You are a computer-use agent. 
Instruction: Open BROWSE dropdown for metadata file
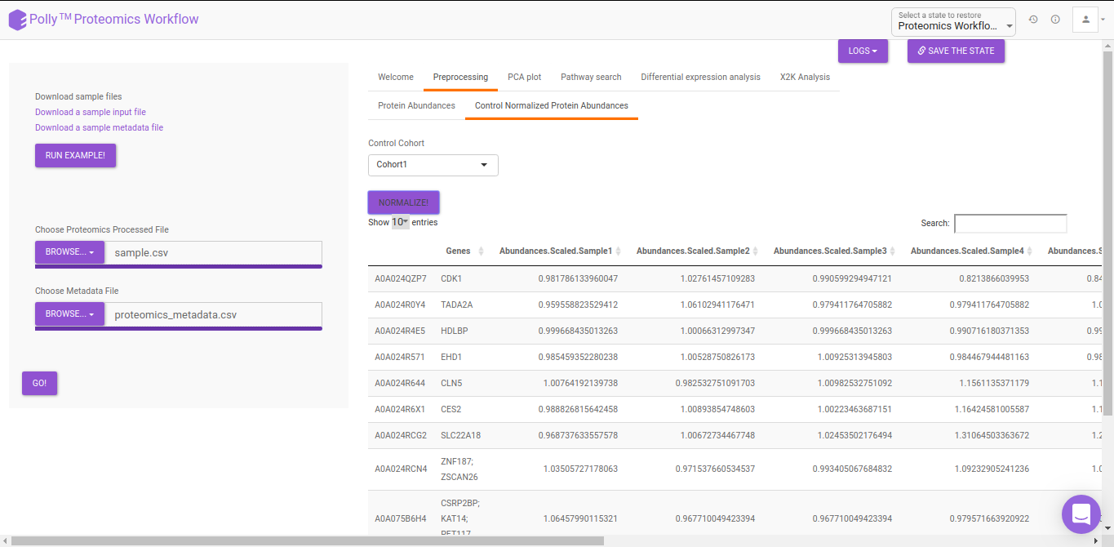[x=69, y=314]
